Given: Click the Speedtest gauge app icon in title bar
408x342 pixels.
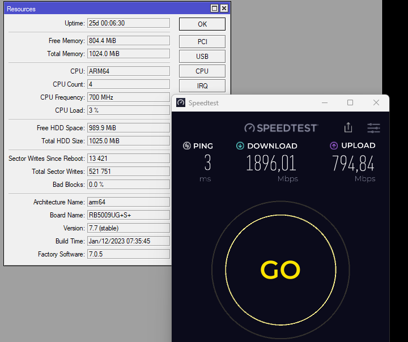Looking at the screenshot, I should tap(181, 102).
